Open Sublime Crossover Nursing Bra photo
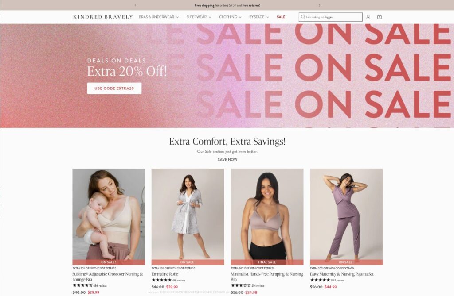 tap(109, 217)
